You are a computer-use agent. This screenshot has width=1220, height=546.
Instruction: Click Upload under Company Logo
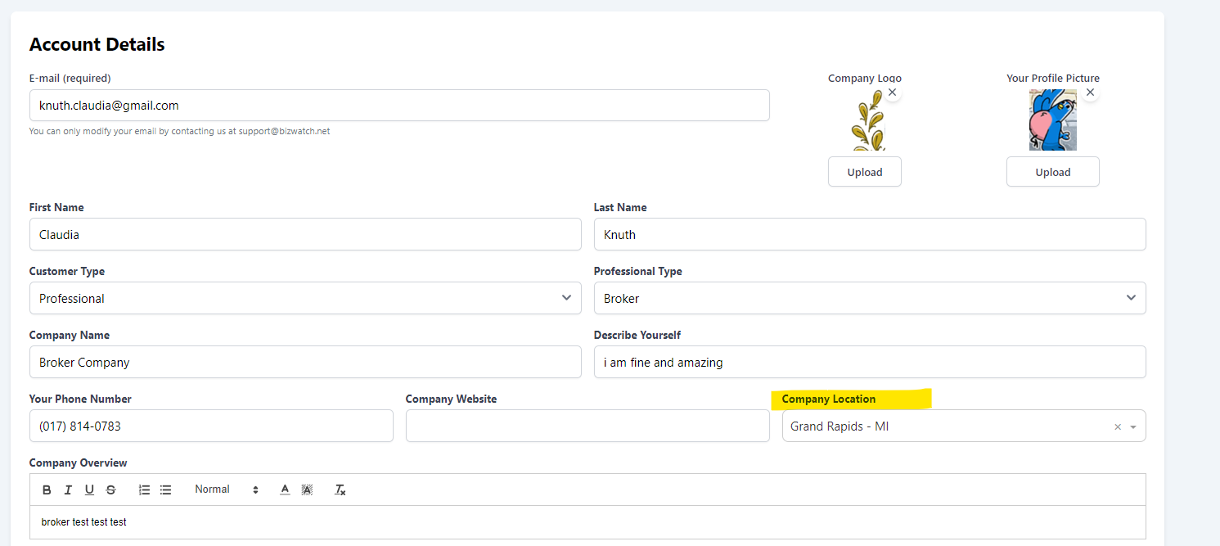(865, 172)
